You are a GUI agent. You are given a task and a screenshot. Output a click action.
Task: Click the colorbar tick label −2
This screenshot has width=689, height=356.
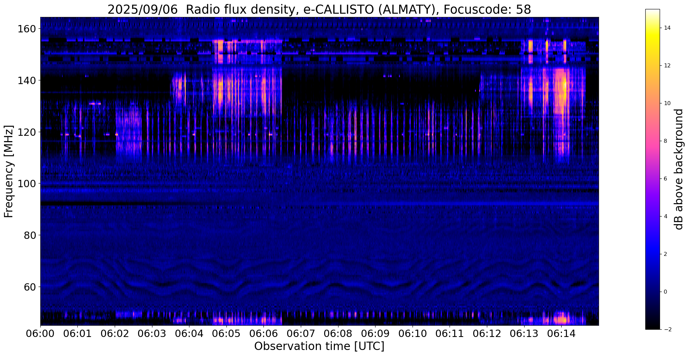[667, 330]
